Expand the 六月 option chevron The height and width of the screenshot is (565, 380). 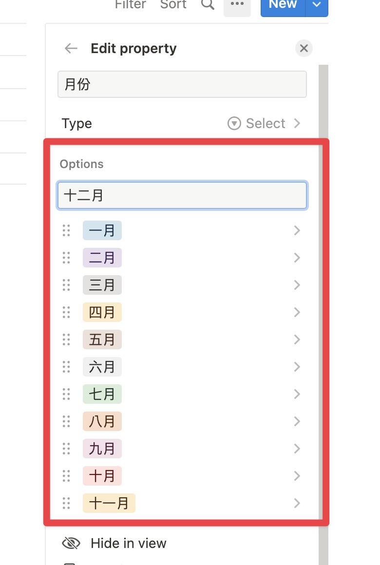click(x=297, y=367)
